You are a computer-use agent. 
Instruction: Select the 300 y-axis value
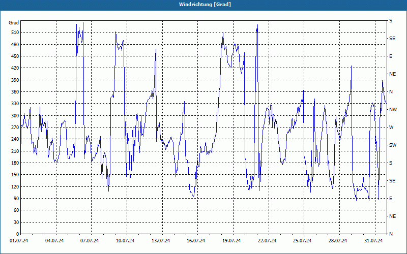click(x=15, y=116)
